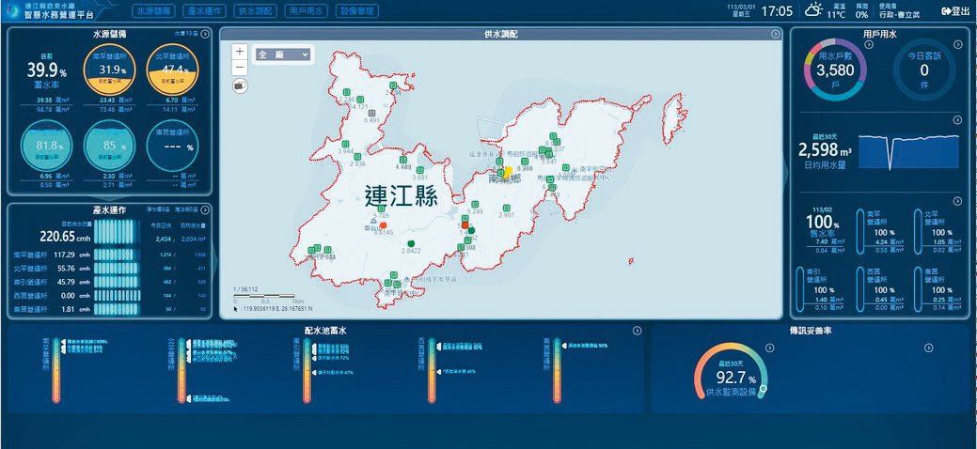Expand the 產水運作 panel arrow
Viewport: 977px width, 449px height.
(x=205, y=209)
